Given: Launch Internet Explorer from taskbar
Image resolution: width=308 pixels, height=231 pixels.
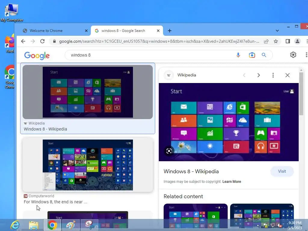Looking at the screenshot, I should [x=15, y=225].
